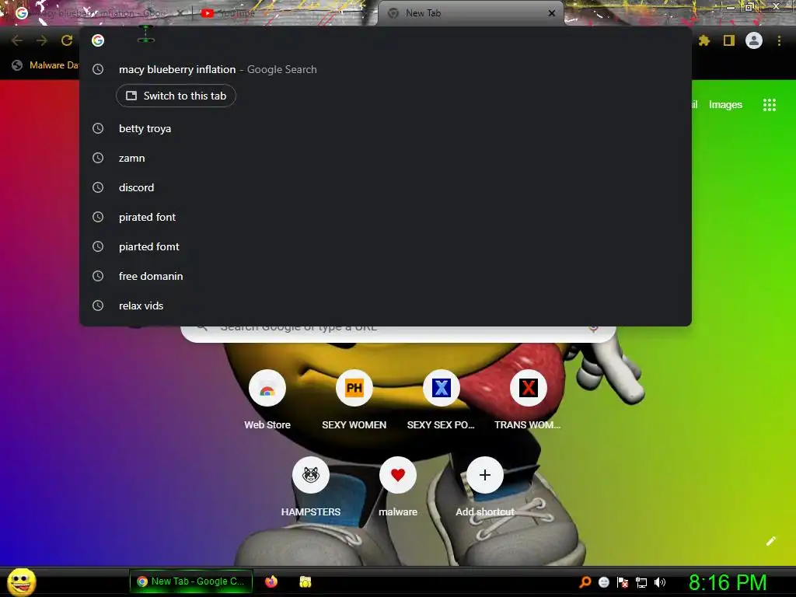Open the profile avatar icon
This screenshot has height=597, width=796.
(x=754, y=40)
